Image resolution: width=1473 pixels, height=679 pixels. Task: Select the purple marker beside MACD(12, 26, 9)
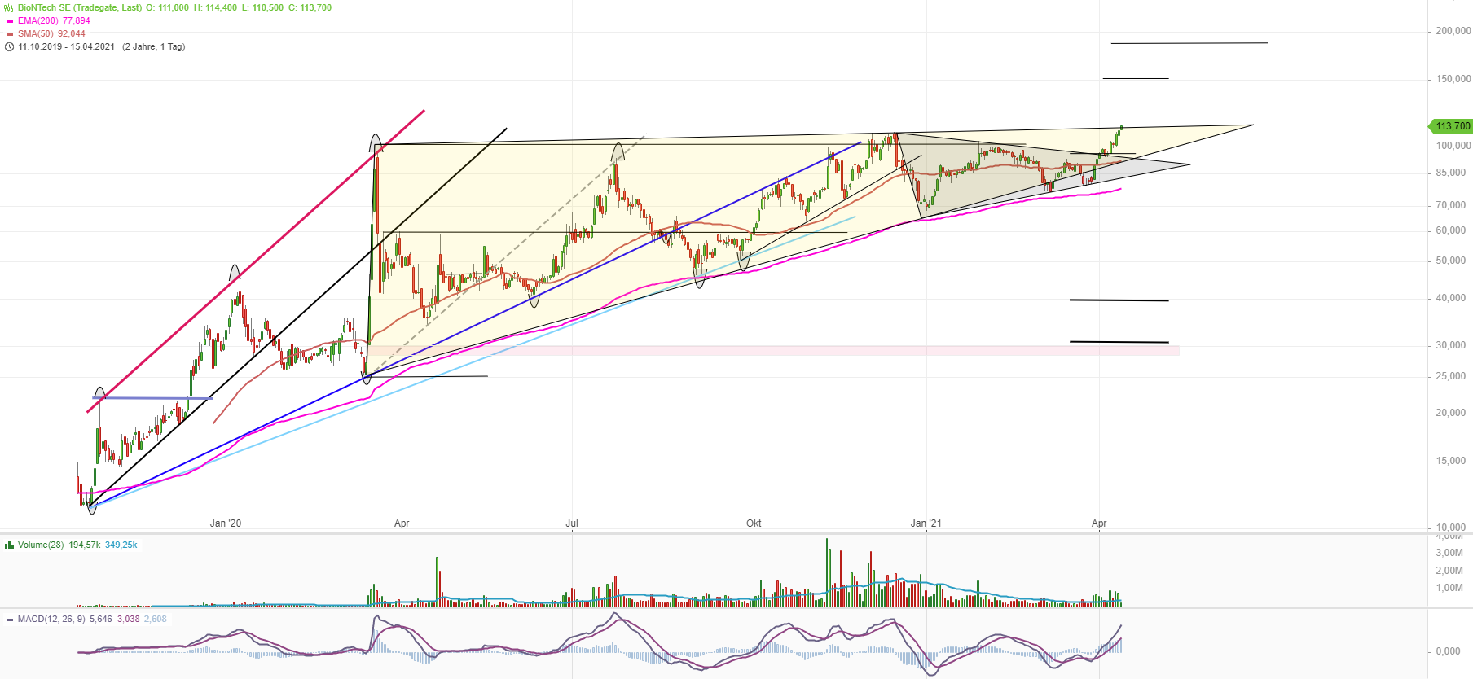(9, 620)
